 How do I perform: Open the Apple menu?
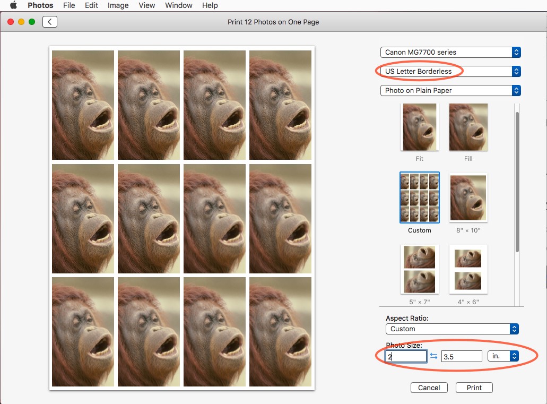tap(13, 5)
